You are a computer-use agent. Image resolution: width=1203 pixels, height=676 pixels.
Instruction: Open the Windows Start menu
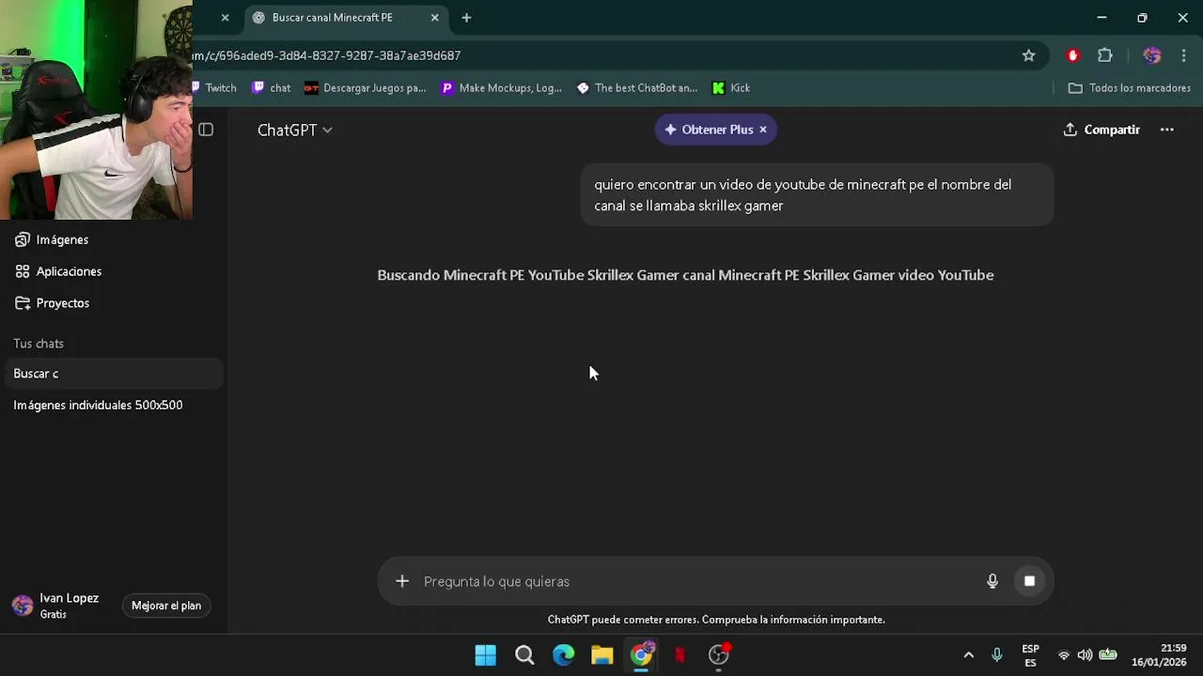486,655
